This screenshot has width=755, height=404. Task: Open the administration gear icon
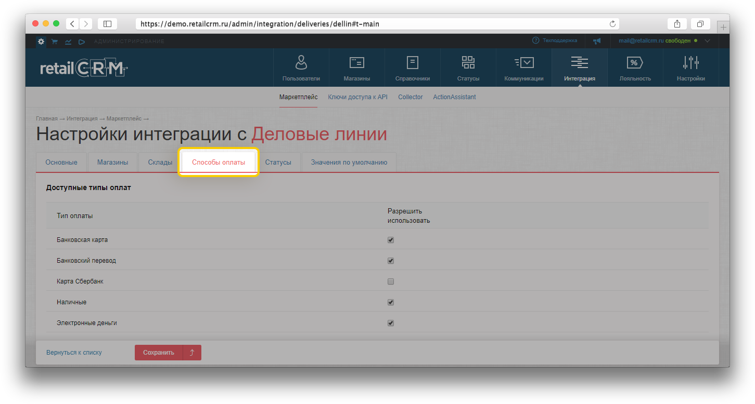(x=41, y=42)
